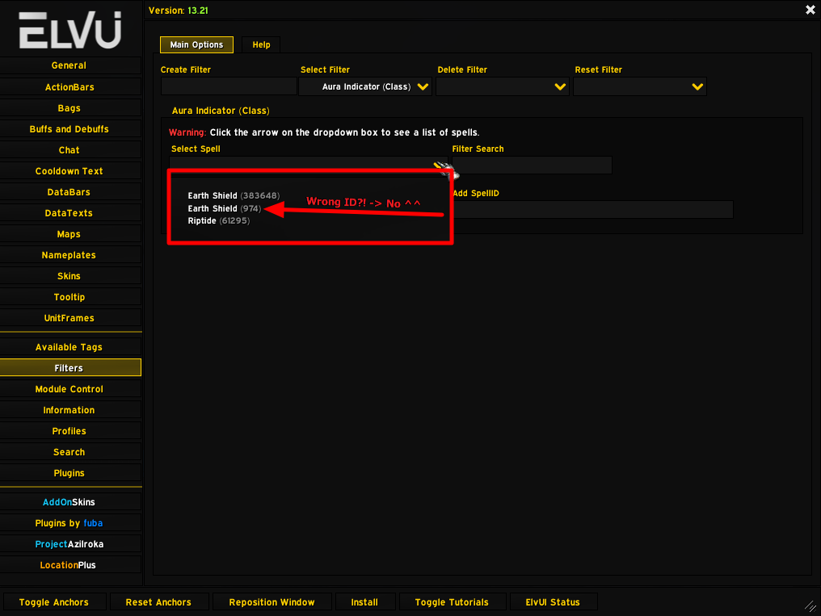The image size is (821, 616).
Task: Open the Aura Indicator (Class) filter dropdown
Action: (365, 86)
